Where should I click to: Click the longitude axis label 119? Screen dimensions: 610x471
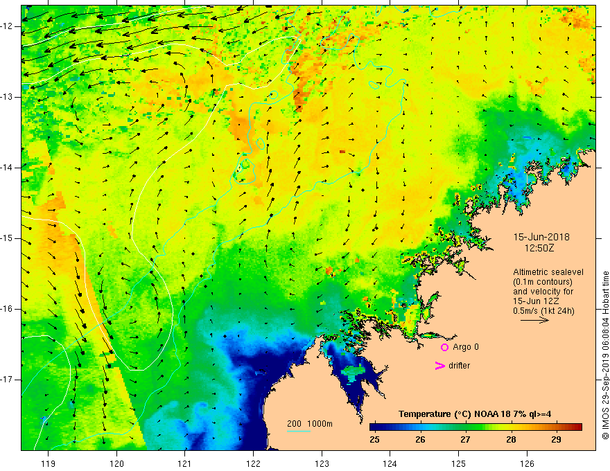pyautogui.click(x=49, y=463)
